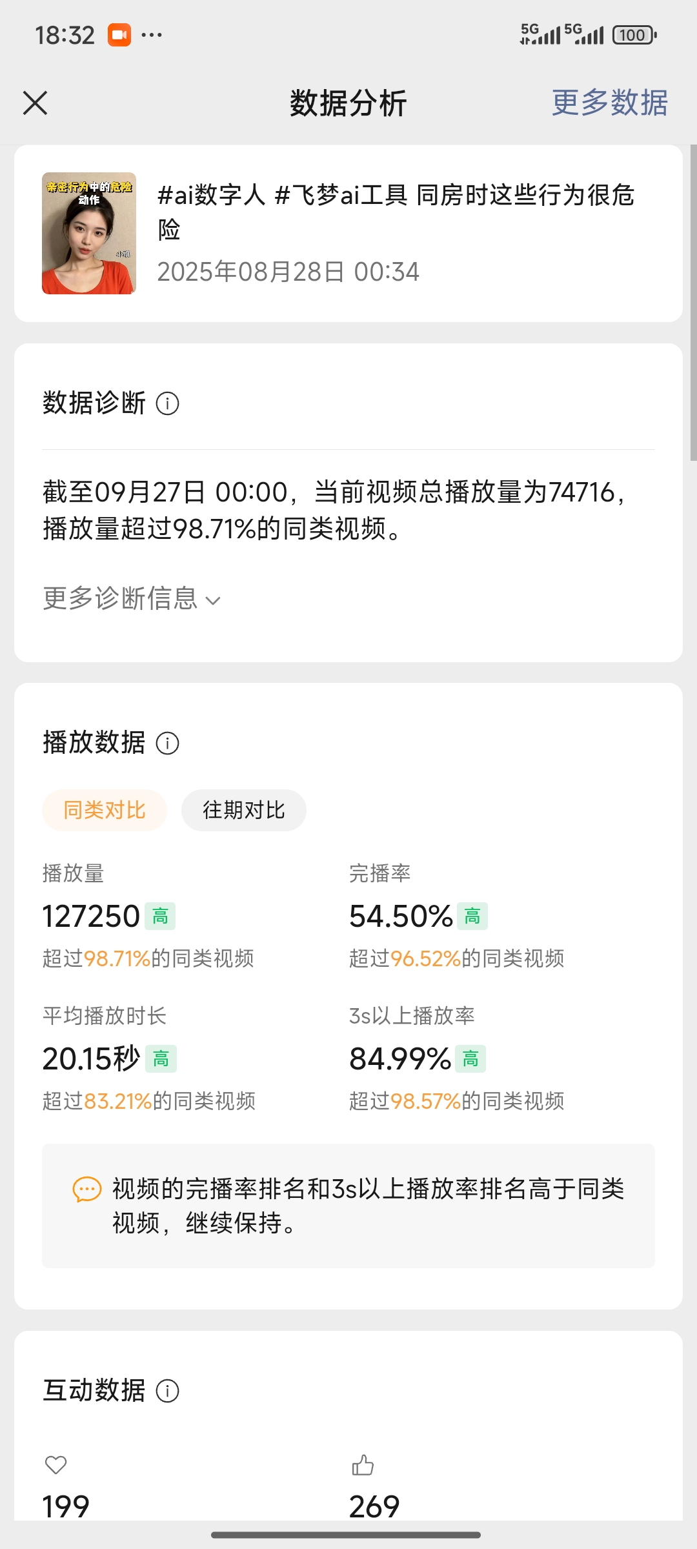Tap the thumbs-up icon above 269

[x=363, y=1464]
